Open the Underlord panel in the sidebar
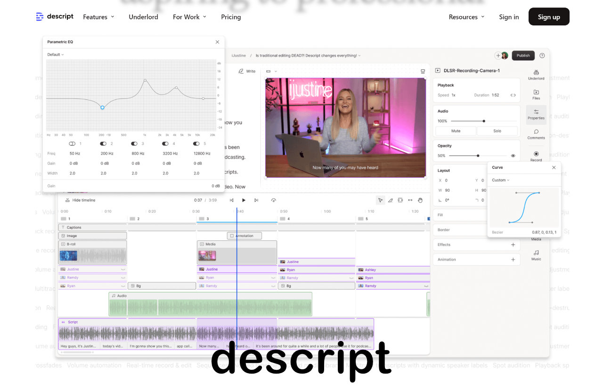The height and width of the screenshot is (391, 603). [x=536, y=74]
